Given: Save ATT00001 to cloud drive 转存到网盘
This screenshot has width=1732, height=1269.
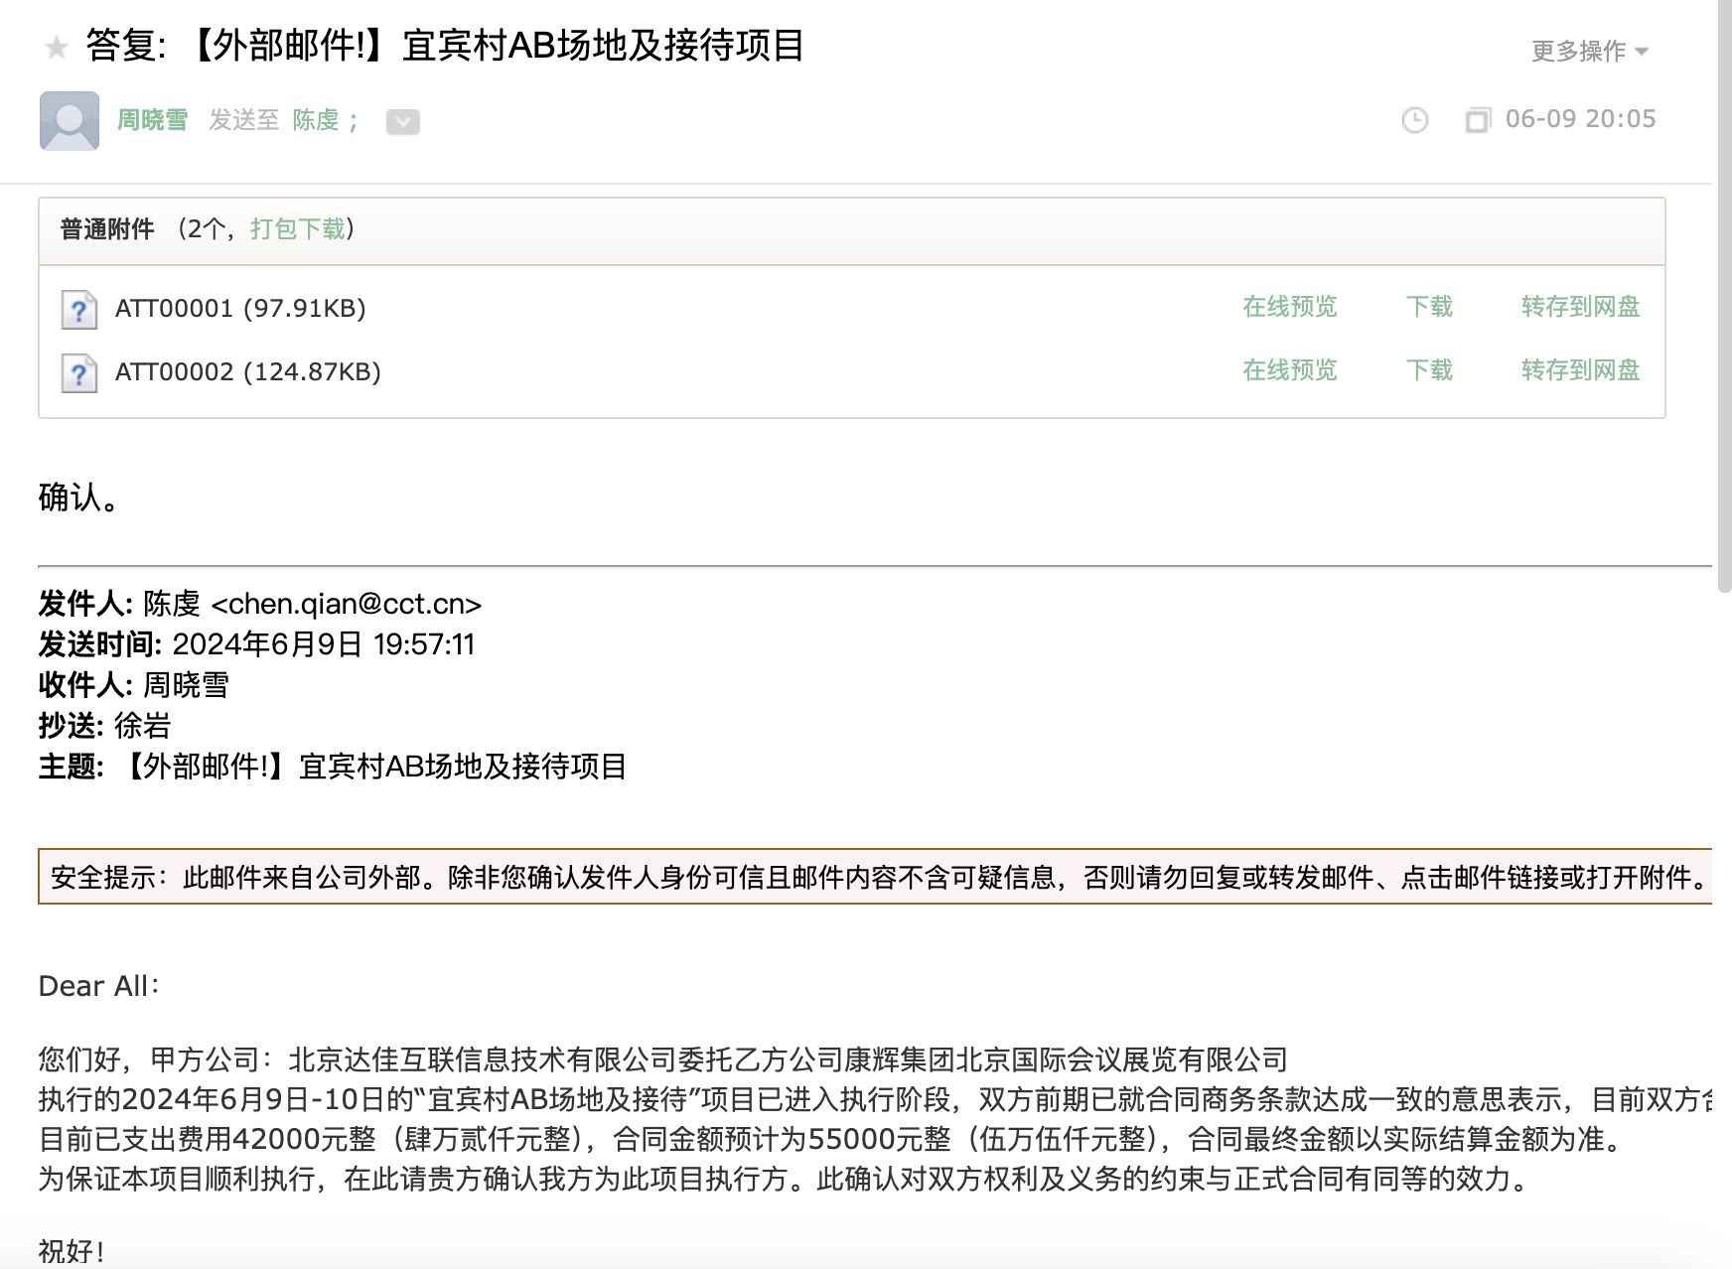Looking at the screenshot, I should (1580, 307).
